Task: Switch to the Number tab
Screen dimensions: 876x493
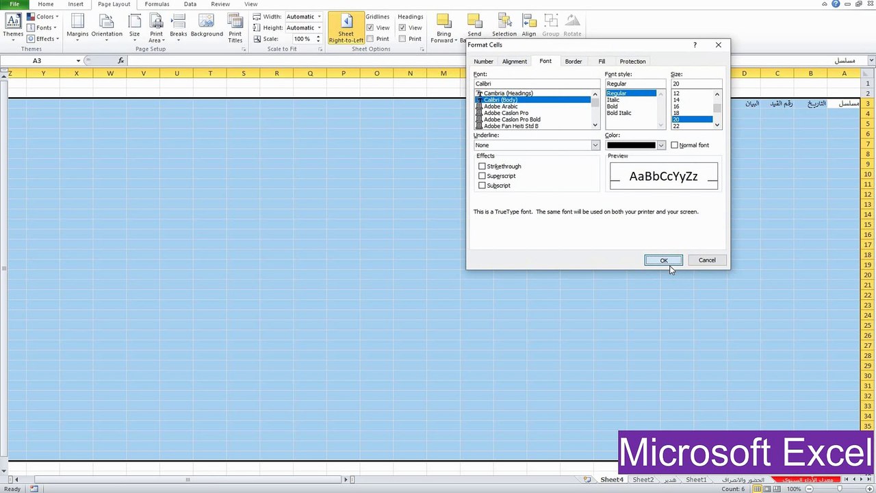Action: coord(483,62)
